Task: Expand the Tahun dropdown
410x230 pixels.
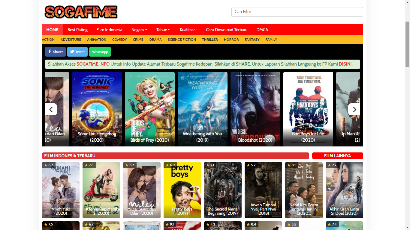Action: [x=163, y=30]
